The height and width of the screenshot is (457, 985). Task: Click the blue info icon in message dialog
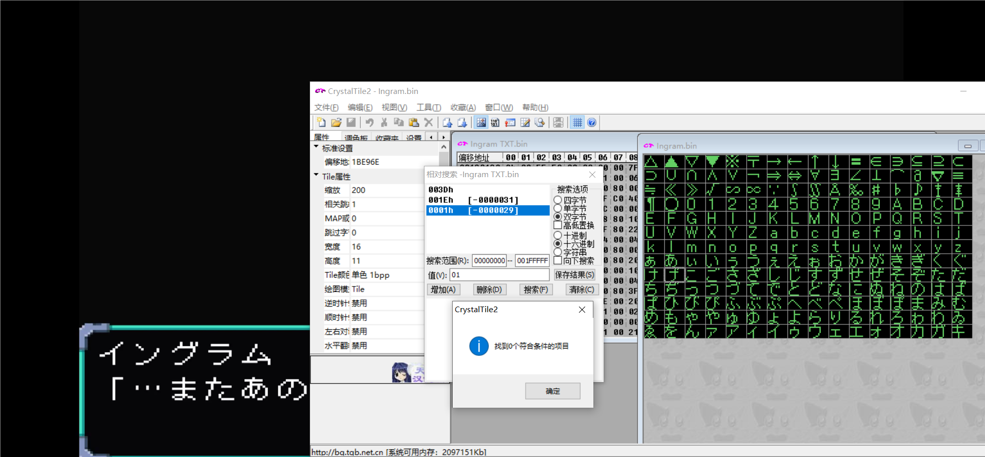point(479,346)
